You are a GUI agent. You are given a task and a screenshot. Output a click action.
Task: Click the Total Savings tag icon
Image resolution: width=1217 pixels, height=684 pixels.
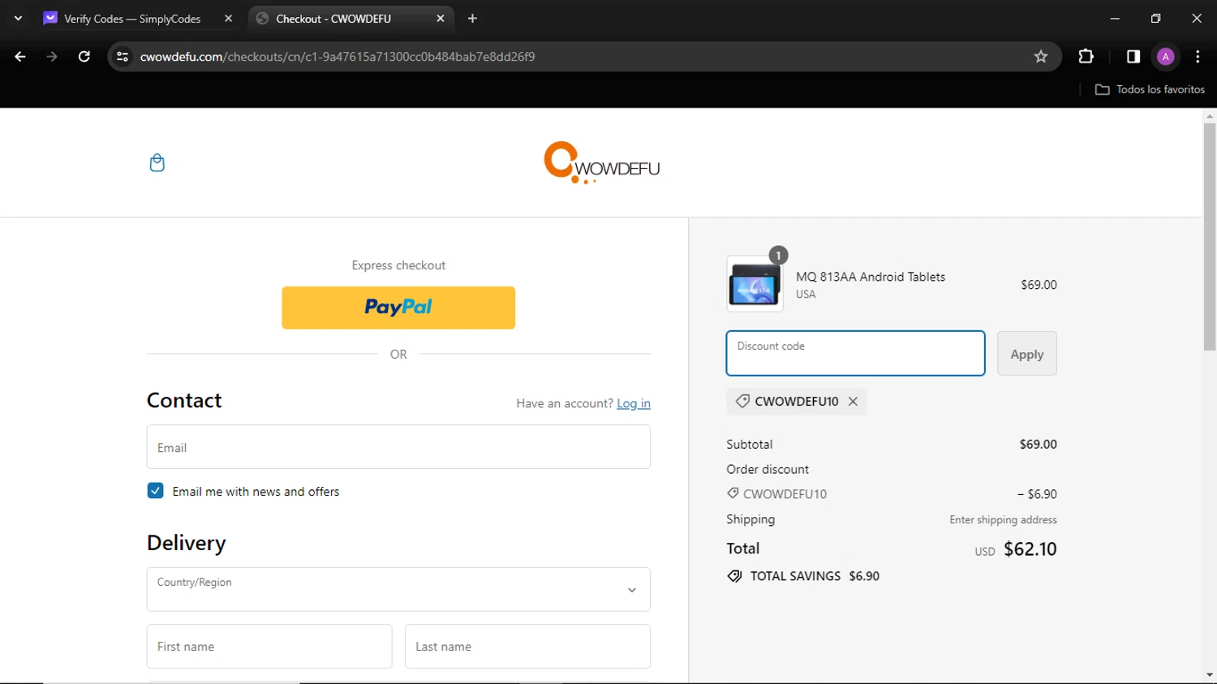735,576
